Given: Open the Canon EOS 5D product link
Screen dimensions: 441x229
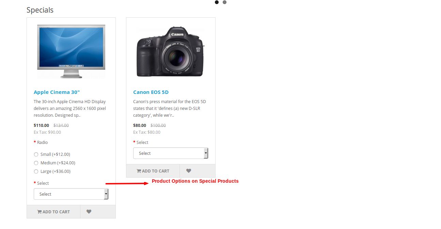Looking at the screenshot, I should (x=151, y=92).
